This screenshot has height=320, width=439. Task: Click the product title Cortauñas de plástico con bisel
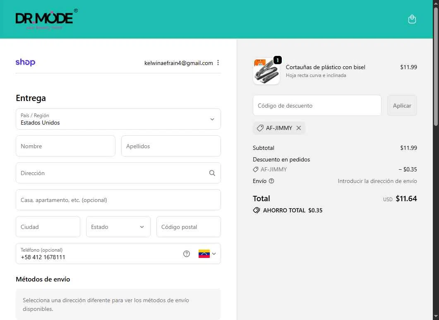pyautogui.click(x=325, y=67)
